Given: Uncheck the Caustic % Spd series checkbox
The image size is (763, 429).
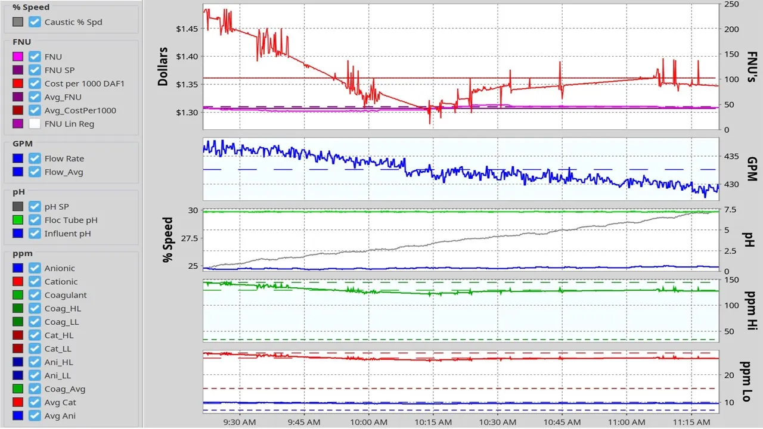Looking at the screenshot, I should click(x=35, y=22).
